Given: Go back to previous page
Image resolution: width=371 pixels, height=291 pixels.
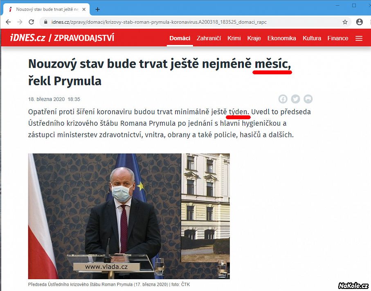Looking at the screenshot, I should [x=8, y=22].
